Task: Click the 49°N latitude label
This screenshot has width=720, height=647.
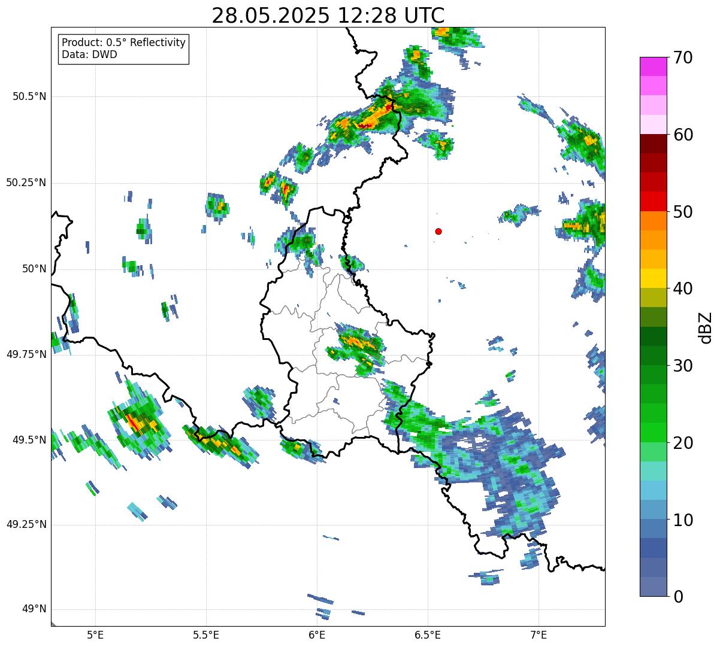Action: click(x=34, y=609)
